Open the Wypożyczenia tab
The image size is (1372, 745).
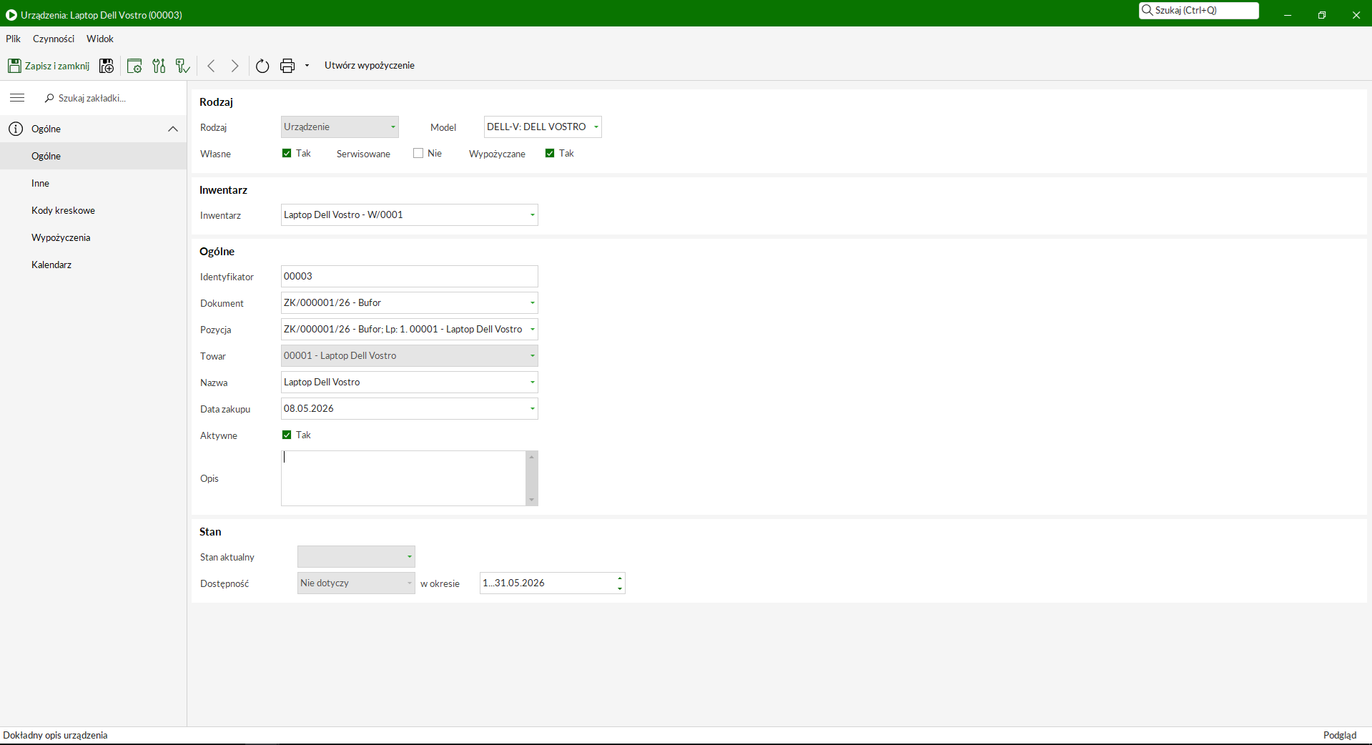point(93,237)
